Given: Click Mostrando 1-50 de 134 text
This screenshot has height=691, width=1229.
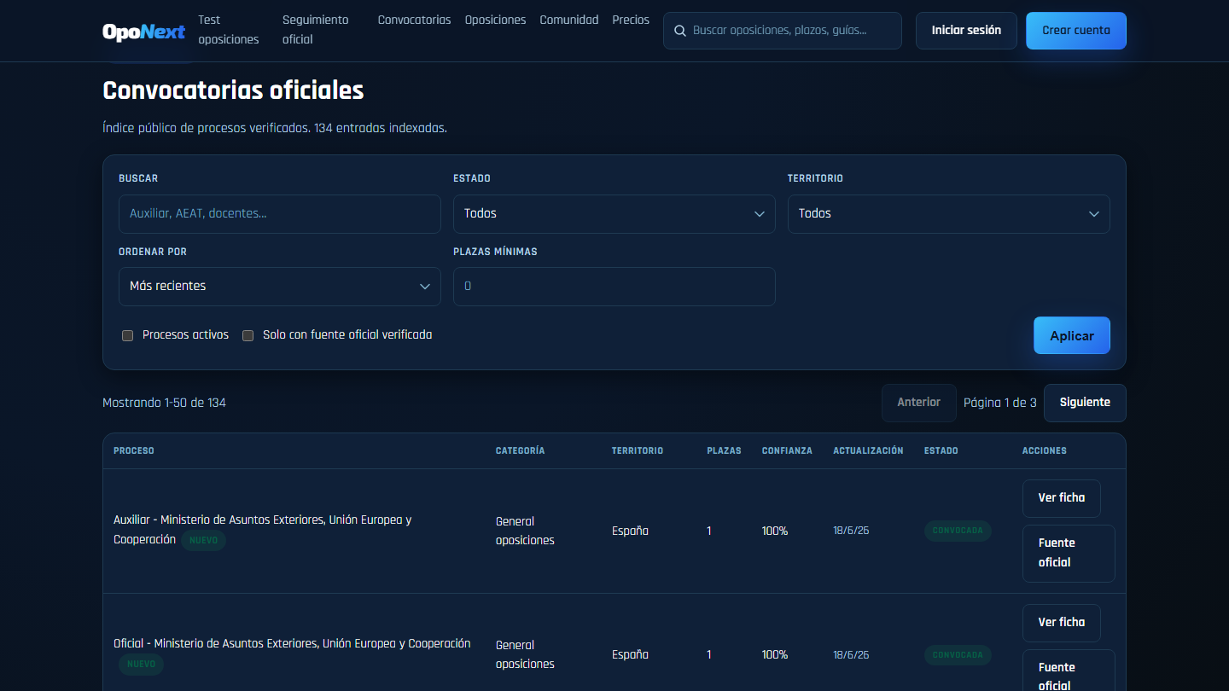Looking at the screenshot, I should 164,403.
